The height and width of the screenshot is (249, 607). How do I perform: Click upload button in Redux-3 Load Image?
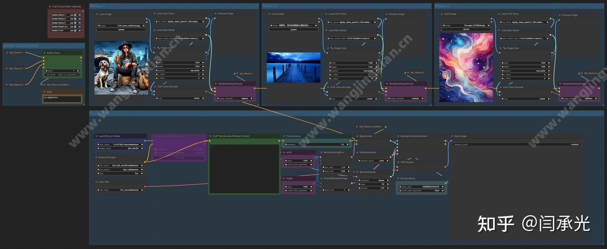(466, 29)
